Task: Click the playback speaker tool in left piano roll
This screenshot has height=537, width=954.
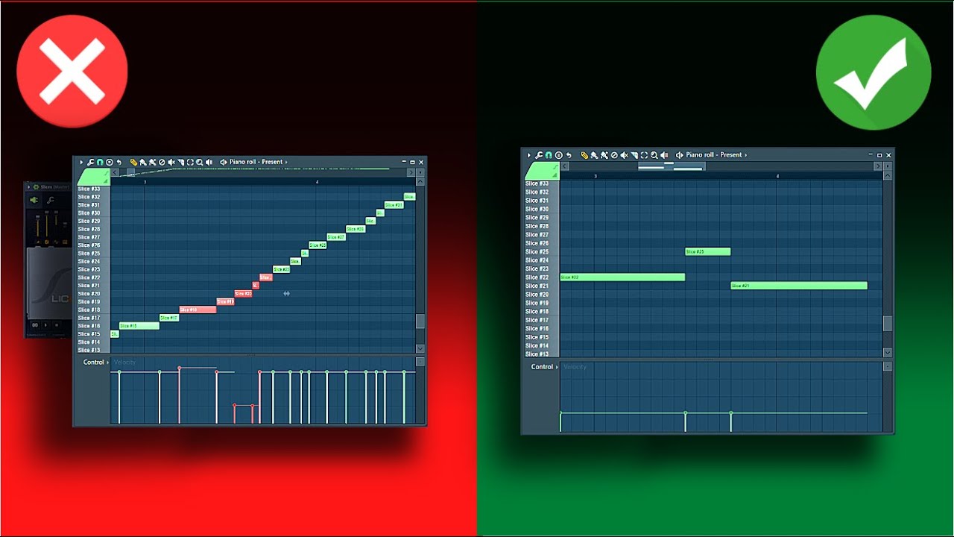Action: 209,162
